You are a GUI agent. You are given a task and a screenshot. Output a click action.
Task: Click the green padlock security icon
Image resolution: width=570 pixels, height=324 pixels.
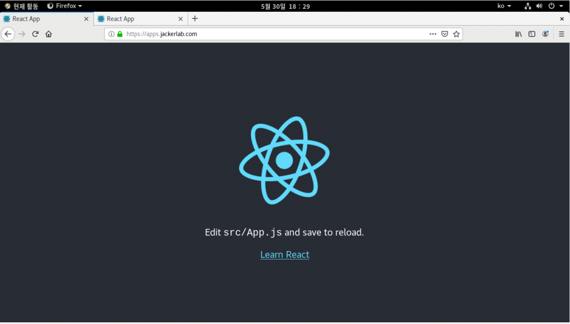coord(120,34)
